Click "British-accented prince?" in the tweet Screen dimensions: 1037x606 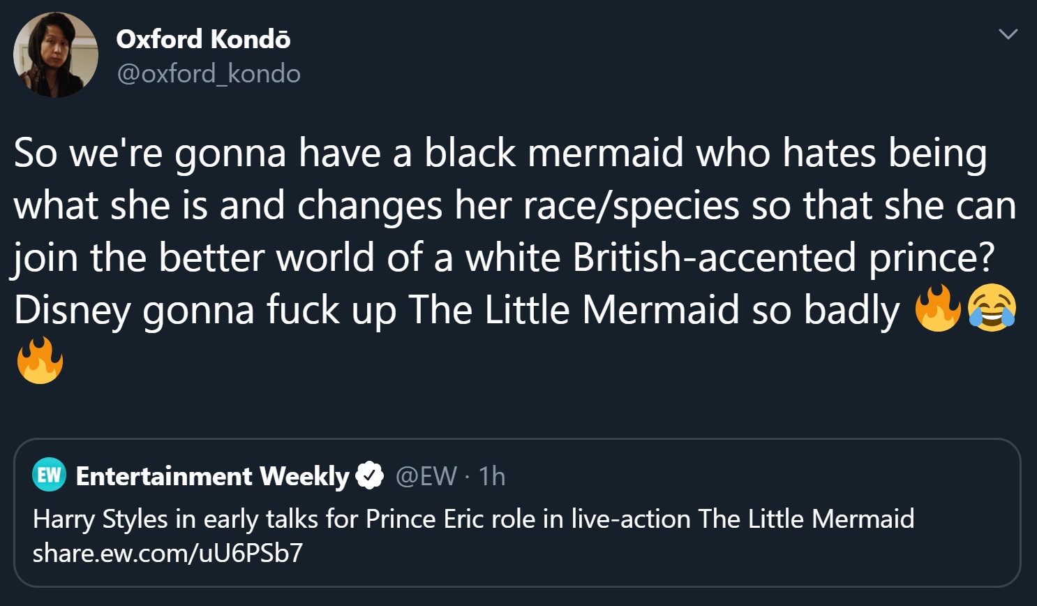(x=783, y=258)
